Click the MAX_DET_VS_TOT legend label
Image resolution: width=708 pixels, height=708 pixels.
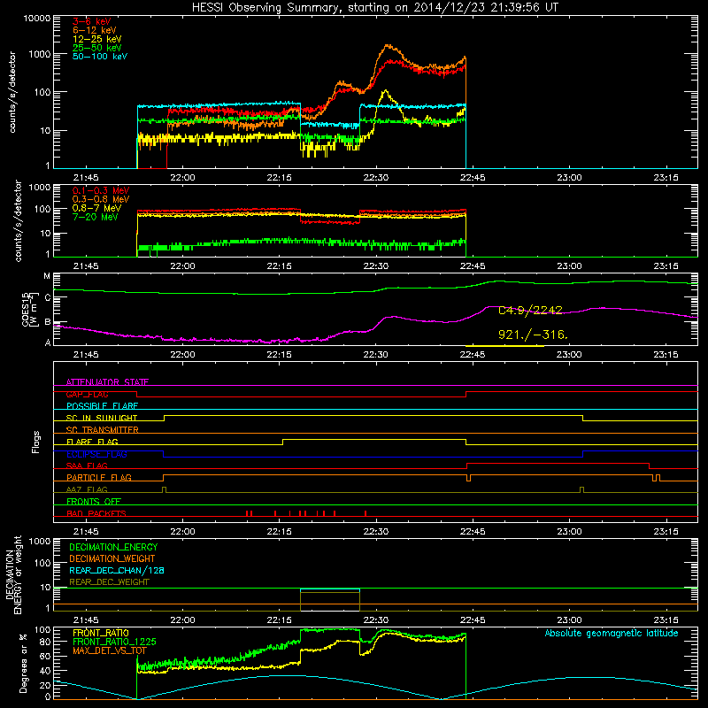click(x=110, y=650)
